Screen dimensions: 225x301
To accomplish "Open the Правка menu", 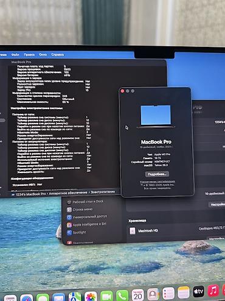I will 29,54.
